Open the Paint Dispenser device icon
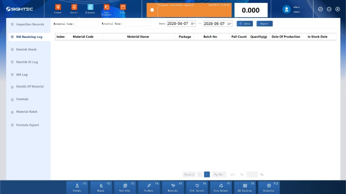 tap(106, 9)
